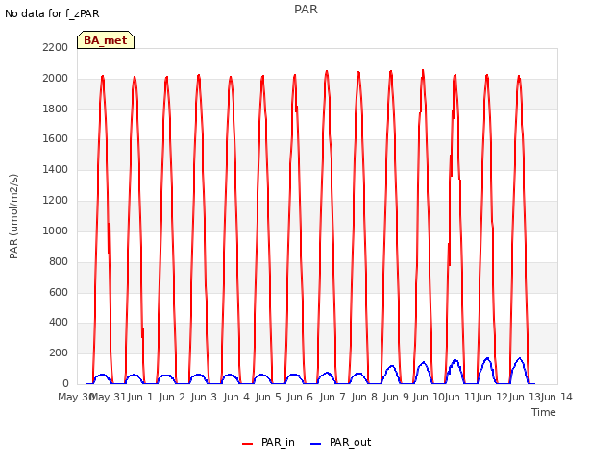Click the Jun 7 x-axis tick label
615x461 pixels.
332,397
